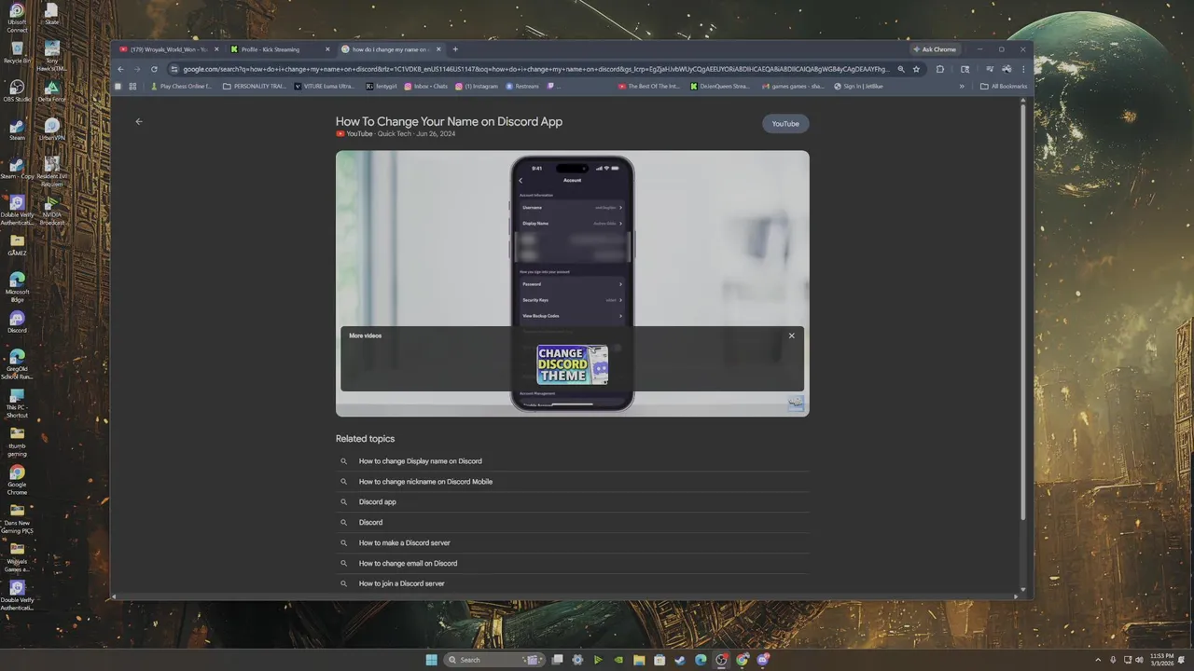Open the Windows Start menu
Viewport: 1194px width, 671px height.
[x=431, y=660]
